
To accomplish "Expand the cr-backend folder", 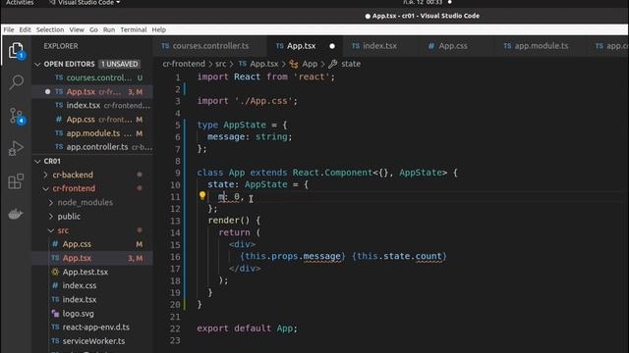I will point(45,175).
